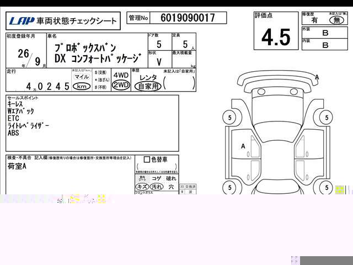Screen dimensions: 353x265
Task: Click the 管理No field showing 6019090017
Action: point(188,18)
